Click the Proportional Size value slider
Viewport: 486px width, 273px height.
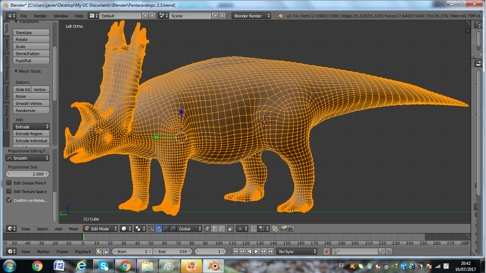(28, 174)
